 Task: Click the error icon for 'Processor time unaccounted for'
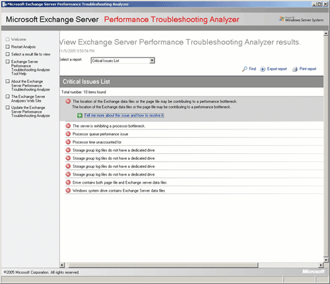[x=68, y=142]
